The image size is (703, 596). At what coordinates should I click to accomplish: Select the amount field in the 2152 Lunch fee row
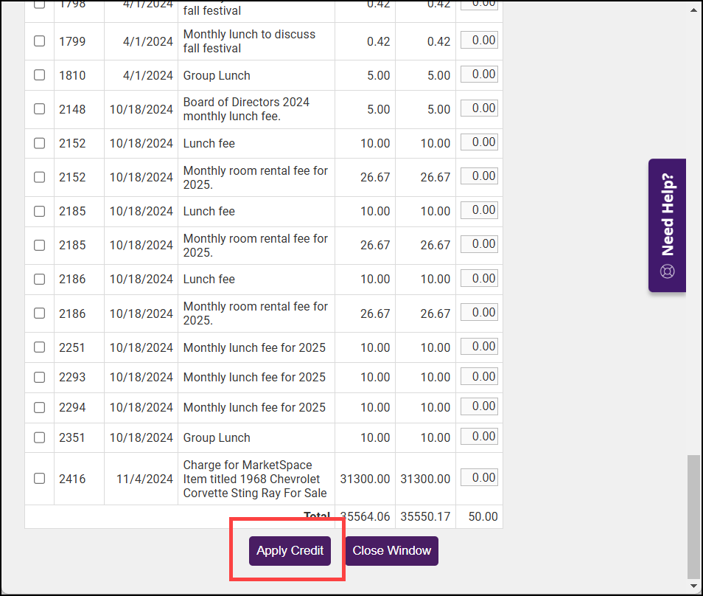pyautogui.click(x=479, y=142)
